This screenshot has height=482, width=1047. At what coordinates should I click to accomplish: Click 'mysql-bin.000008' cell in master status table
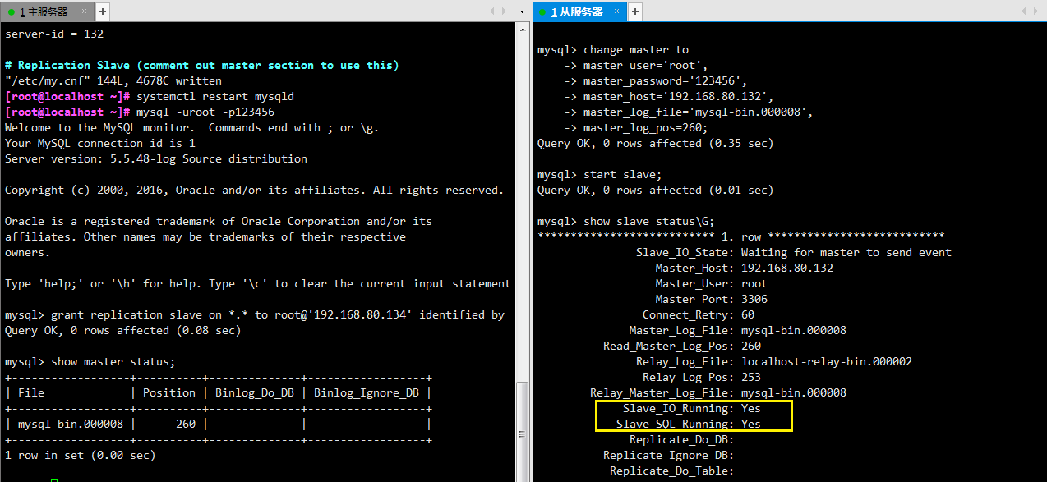[71, 424]
